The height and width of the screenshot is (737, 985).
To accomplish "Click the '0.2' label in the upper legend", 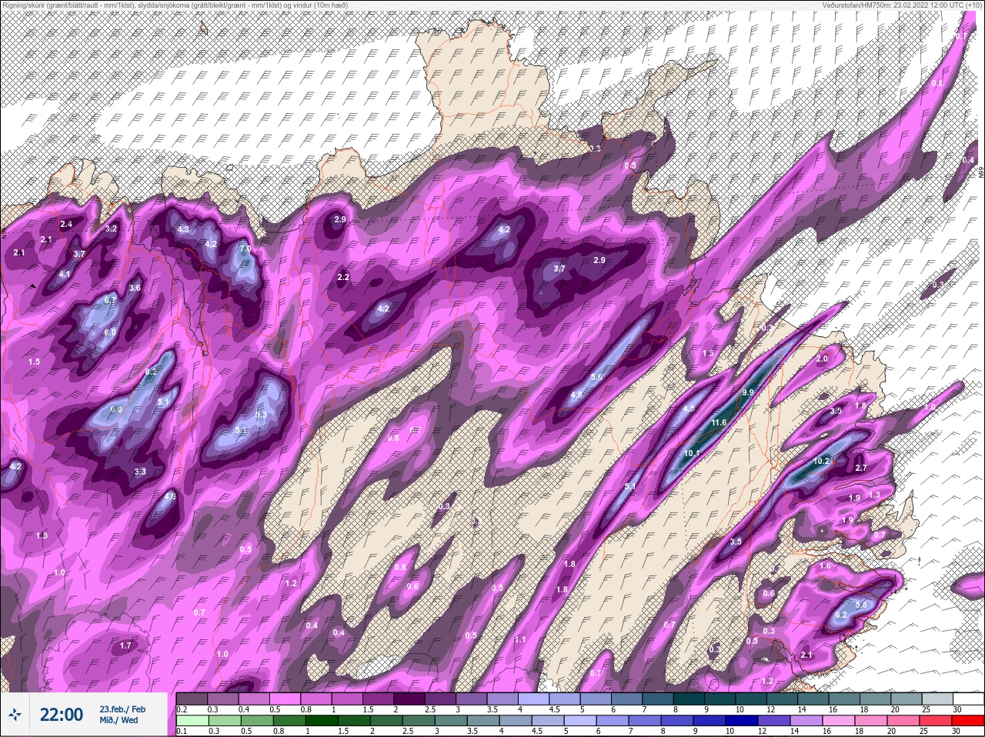I will (182, 709).
